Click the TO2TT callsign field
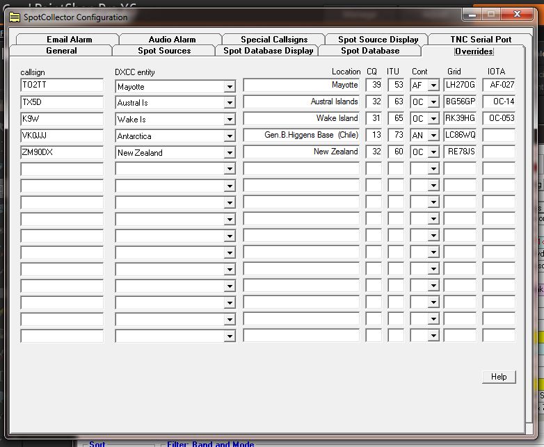This screenshot has width=544, height=447. [62, 85]
